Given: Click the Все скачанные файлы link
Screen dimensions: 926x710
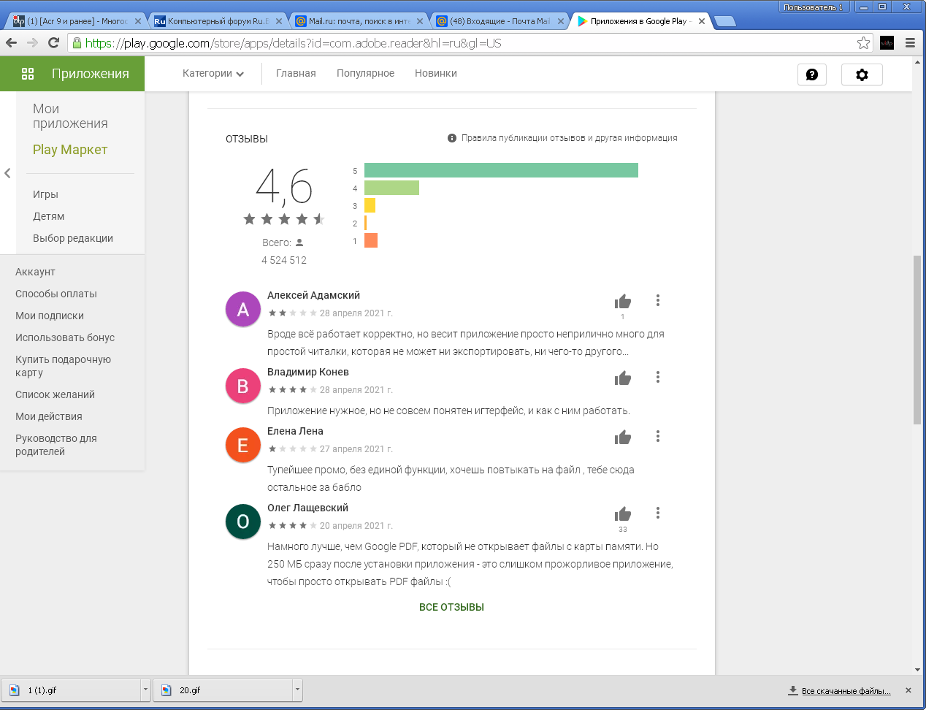Looking at the screenshot, I should pos(846,691).
